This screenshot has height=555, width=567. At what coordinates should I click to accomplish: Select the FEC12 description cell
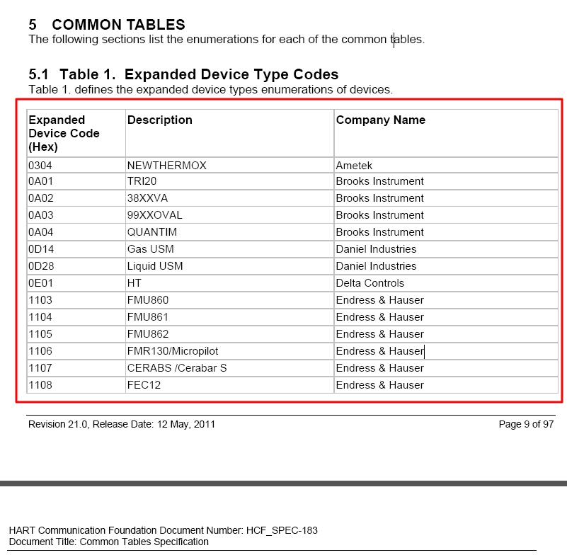[x=144, y=385]
